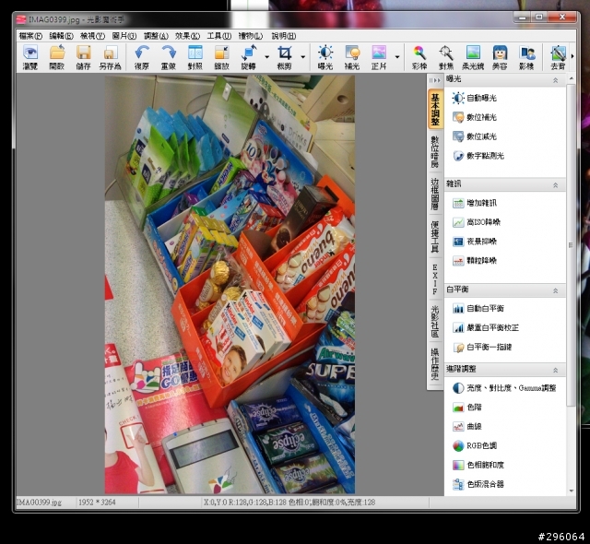590x544 pixels.
Task: Switch to the 便捷工具 tab
Action: 435,236
